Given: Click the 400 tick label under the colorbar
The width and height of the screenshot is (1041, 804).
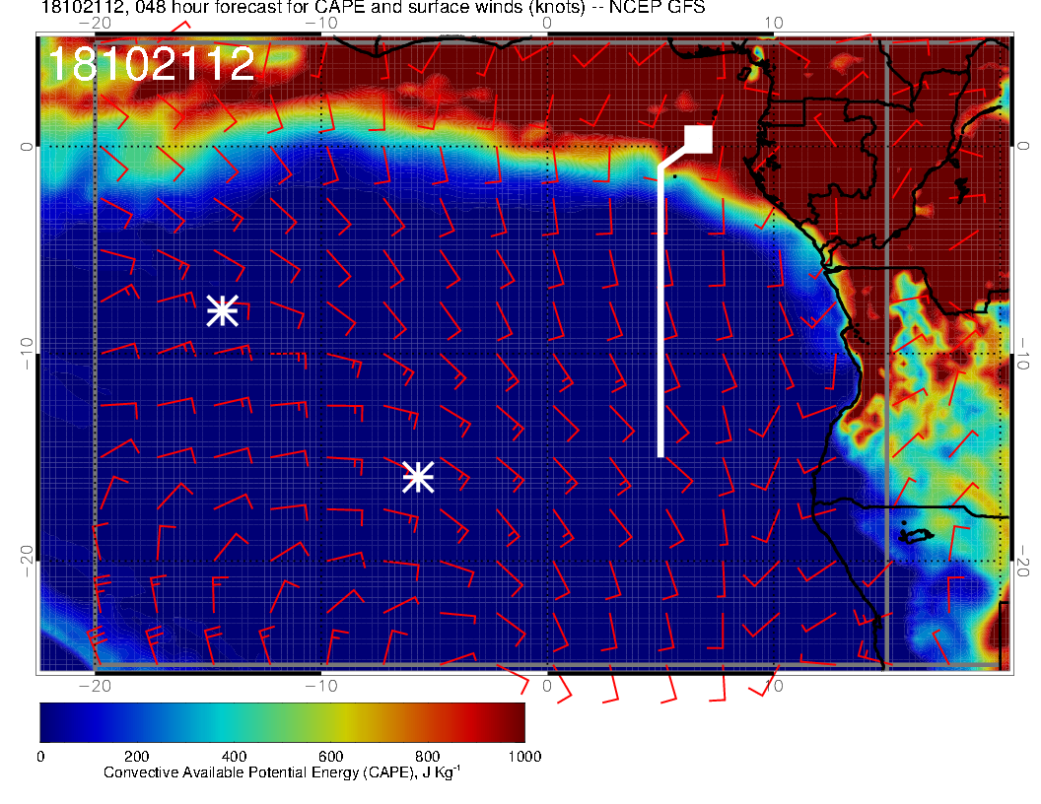Looking at the screenshot, I should [234, 756].
